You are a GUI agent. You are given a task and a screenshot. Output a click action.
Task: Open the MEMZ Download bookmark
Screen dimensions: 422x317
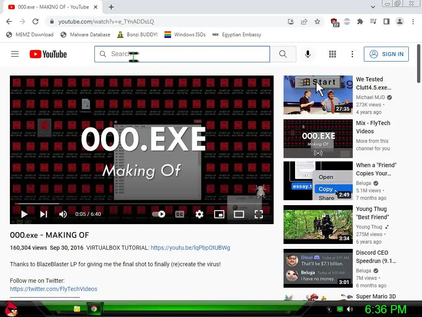[x=30, y=35]
